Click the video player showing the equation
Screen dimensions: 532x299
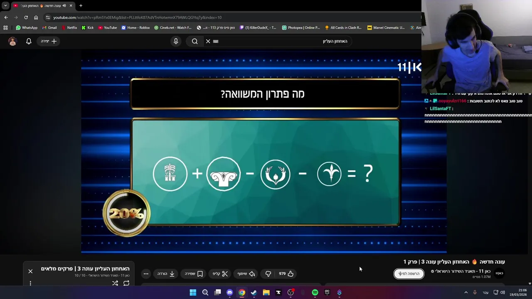pos(264,152)
